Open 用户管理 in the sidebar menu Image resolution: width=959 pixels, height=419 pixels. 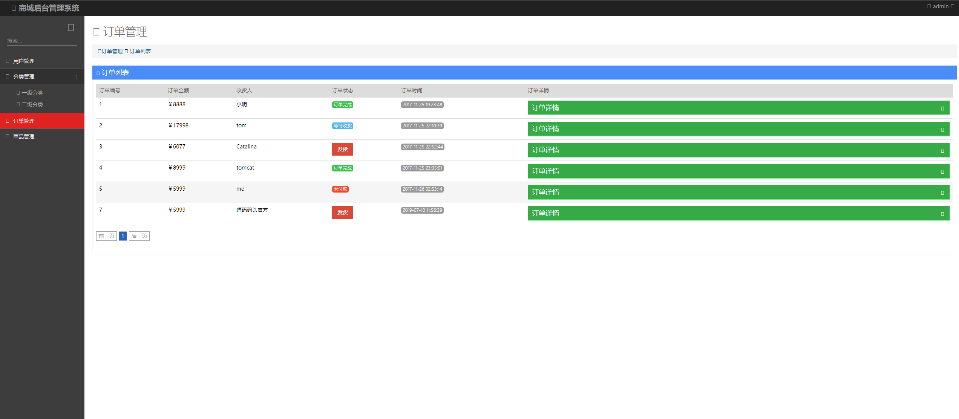(x=24, y=61)
